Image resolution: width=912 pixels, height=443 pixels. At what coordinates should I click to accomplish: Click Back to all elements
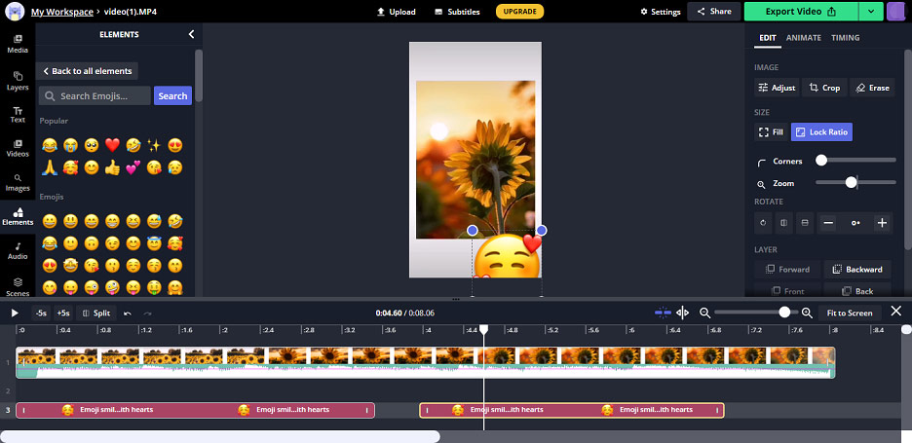87,71
